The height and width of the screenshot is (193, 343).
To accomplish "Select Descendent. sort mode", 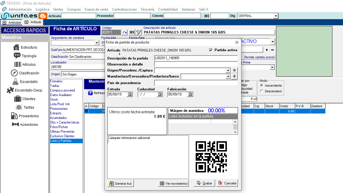I will (x=262, y=91).
